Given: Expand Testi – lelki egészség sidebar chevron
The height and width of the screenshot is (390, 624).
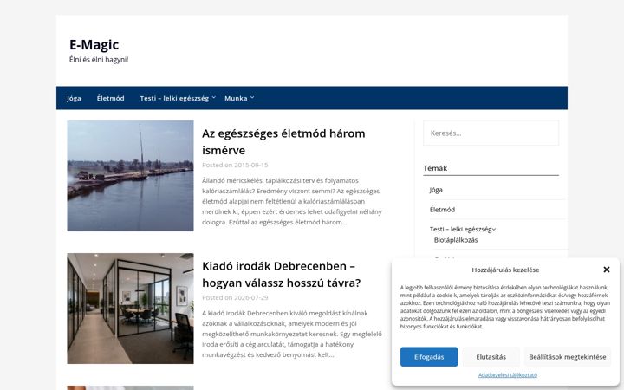Looking at the screenshot, I should pyautogui.click(x=494, y=229).
